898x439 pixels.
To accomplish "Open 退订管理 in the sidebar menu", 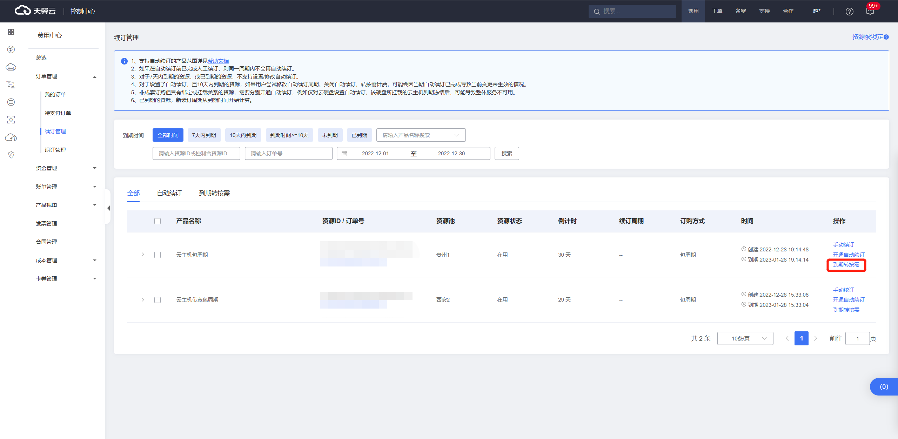I will click(55, 150).
